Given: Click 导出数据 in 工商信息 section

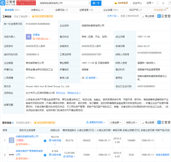Looking at the screenshot, I should (x=148, y=16).
